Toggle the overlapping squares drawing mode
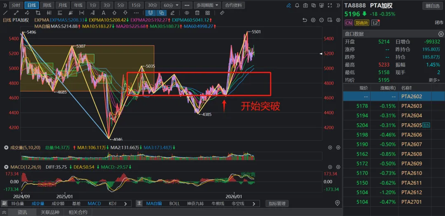Screen dimensions: 445x216 click(161, 13)
